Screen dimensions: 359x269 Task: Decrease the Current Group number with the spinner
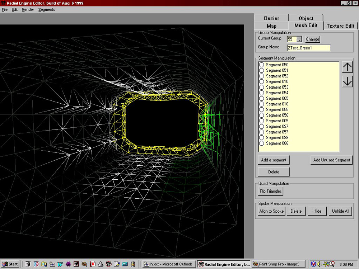pos(299,41)
